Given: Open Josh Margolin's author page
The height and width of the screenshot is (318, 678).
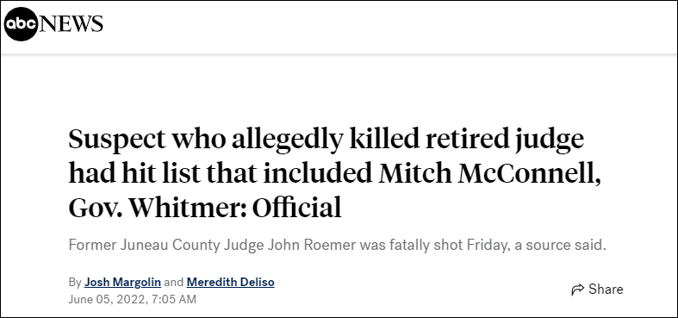Looking at the screenshot, I should click(123, 283).
